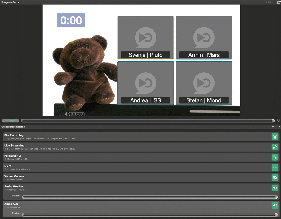281x219 pixels.
Task: Add a new output destination with plus
Action: 273,127
